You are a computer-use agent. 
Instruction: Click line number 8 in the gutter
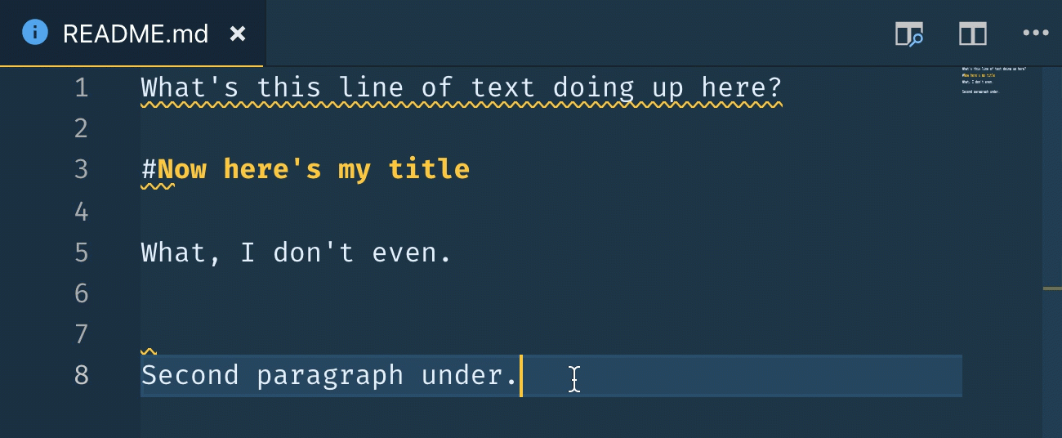[81, 375]
